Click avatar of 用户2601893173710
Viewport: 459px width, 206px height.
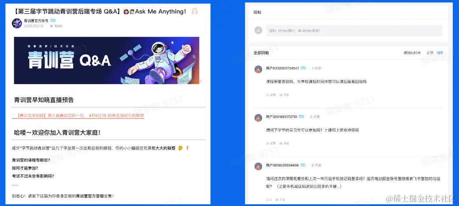click(258, 118)
